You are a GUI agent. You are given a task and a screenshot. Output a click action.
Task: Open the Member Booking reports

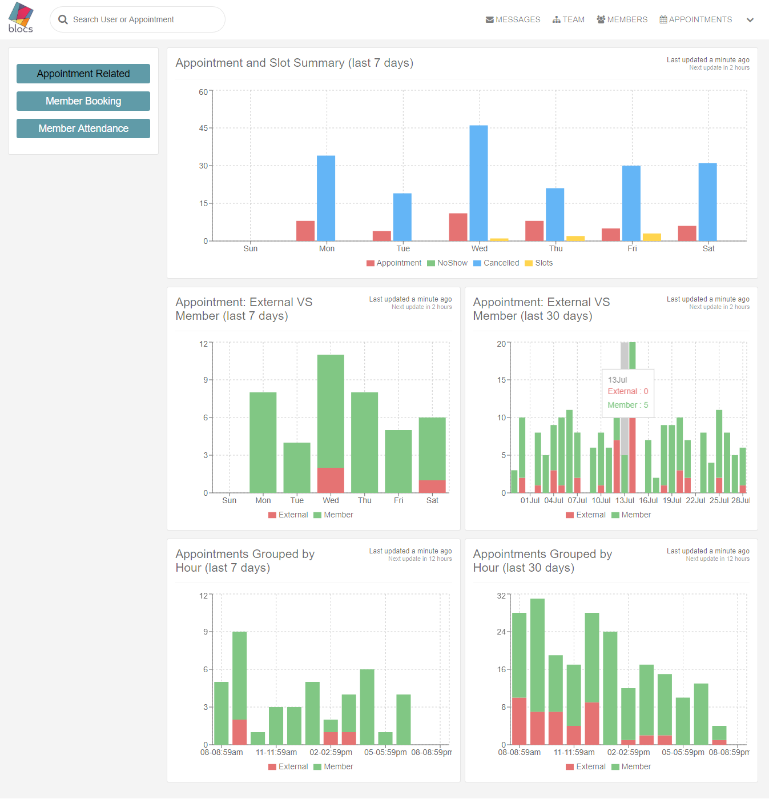click(83, 101)
